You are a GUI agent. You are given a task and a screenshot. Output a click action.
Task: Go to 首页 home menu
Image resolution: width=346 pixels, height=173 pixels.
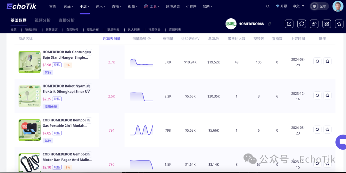click(53, 6)
